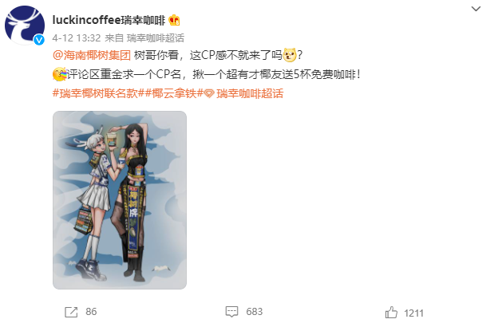Open the luckincoffee瑞幸咖啡 username profile
This screenshot has width=498, height=323.
(x=109, y=20)
